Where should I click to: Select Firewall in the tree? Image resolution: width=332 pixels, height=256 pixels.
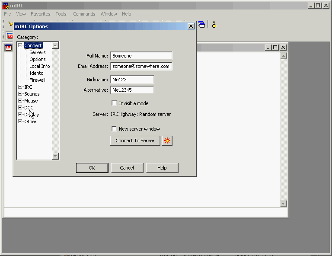(37, 80)
